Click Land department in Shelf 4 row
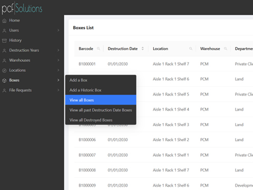 pos(239,109)
